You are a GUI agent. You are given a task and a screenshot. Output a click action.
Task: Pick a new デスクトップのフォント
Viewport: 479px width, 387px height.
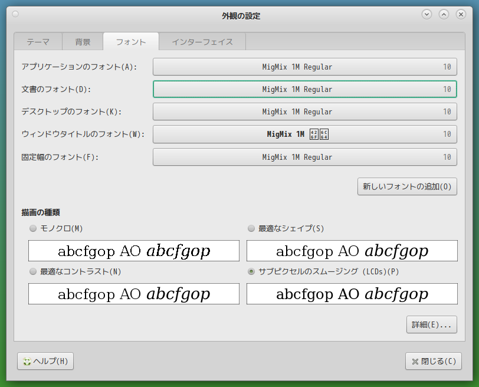point(305,111)
